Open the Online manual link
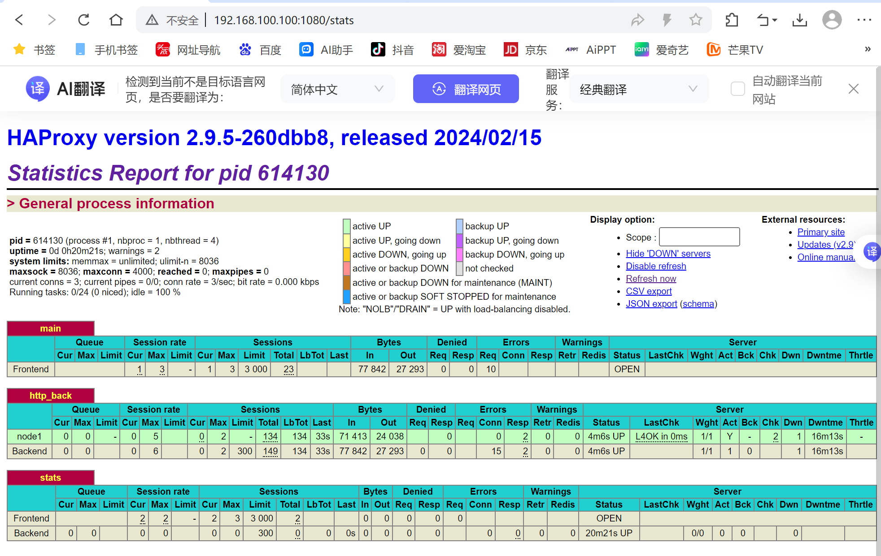Image resolution: width=881 pixels, height=556 pixels. (826, 257)
